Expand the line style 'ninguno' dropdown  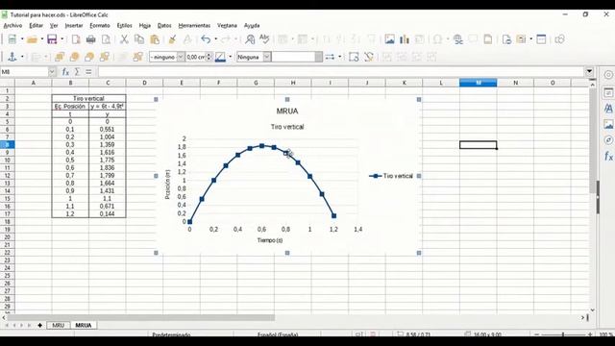click(x=181, y=57)
